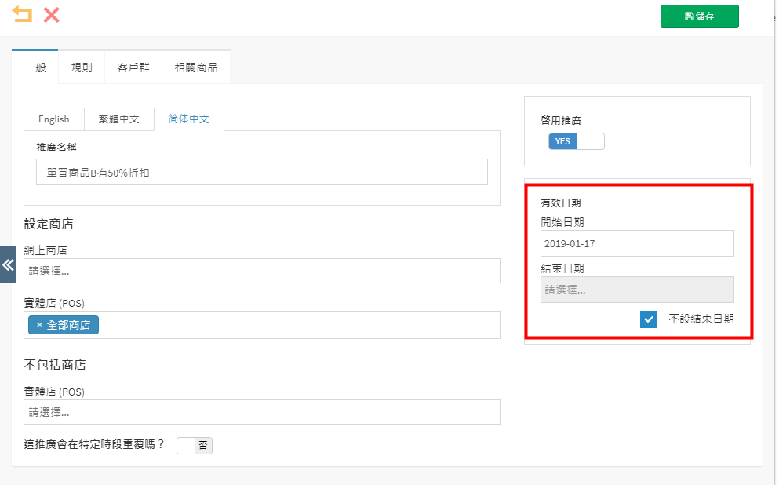Open the 一般 tab
Viewport: 779px width, 485px height.
(35, 67)
